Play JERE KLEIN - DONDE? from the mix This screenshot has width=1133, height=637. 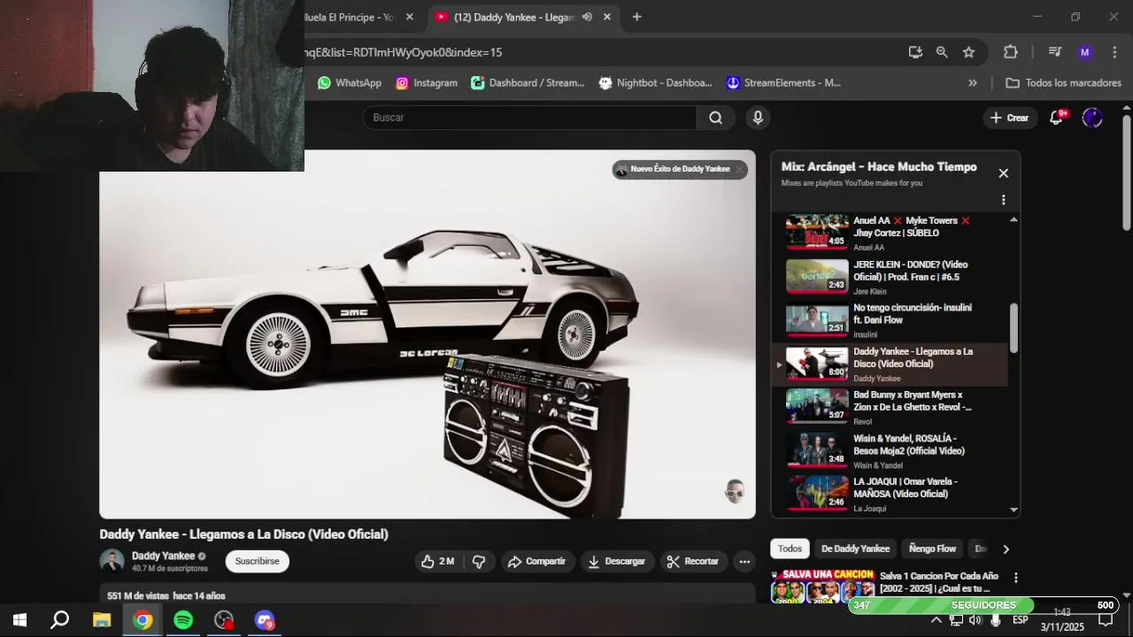click(x=890, y=277)
